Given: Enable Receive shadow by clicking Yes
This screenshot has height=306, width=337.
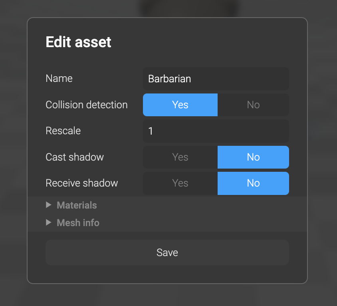Looking at the screenshot, I should tap(180, 183).
